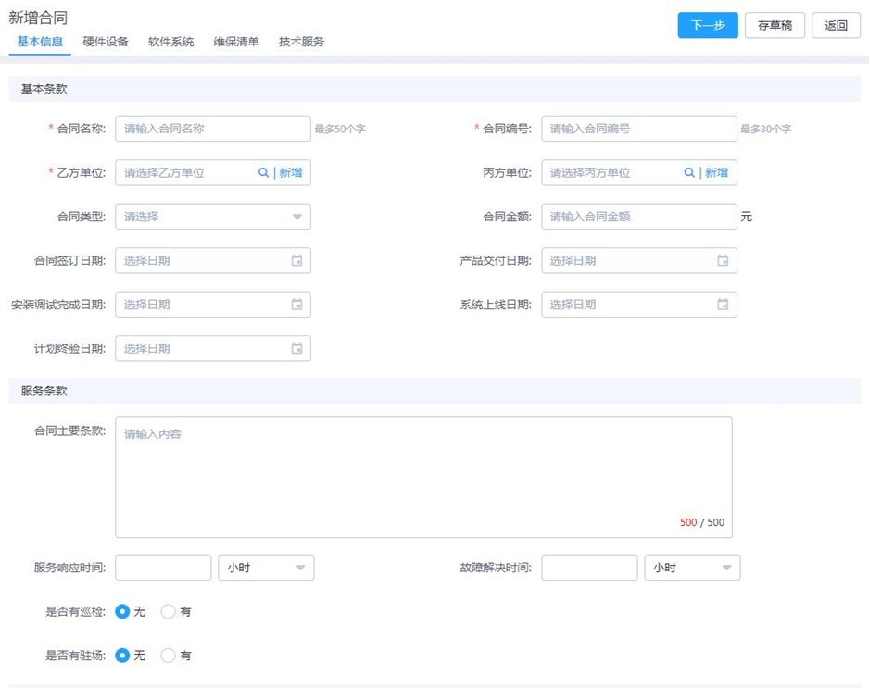Click the 服务响应时间 number input

click(x=163, y=568)
